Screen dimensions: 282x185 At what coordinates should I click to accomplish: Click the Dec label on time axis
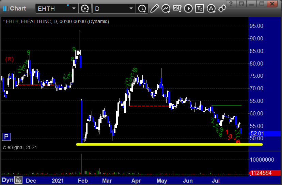pos(31,181)
